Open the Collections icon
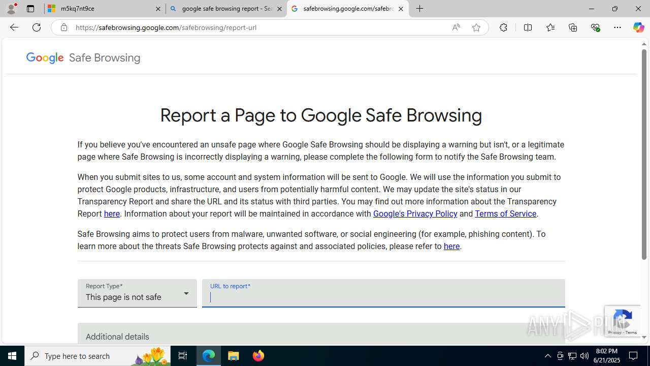Viewport: 650px width, 366px height. click(x=573, y=27)
